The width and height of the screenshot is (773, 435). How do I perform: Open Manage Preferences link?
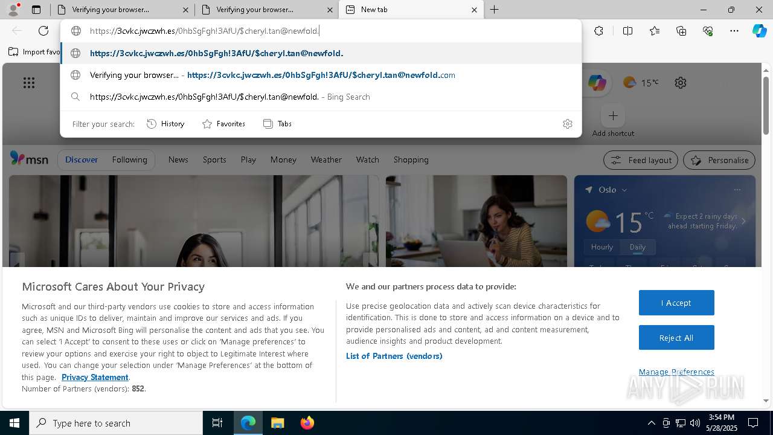pyautogui.click(x=676, y=372)
